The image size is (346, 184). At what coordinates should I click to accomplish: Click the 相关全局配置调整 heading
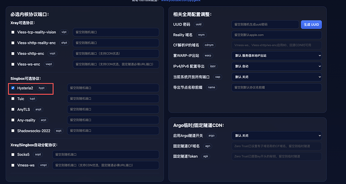192,15
